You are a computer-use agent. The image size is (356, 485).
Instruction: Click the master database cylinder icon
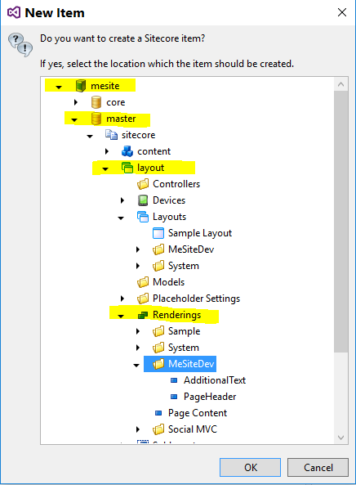96,119
